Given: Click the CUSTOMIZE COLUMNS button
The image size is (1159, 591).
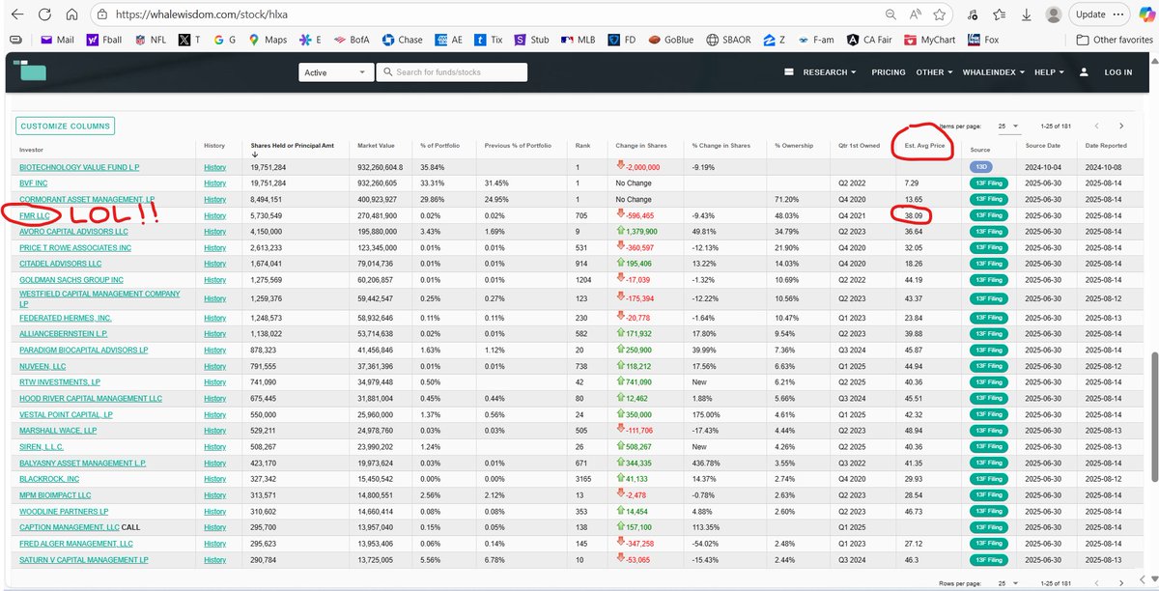Looking at the screenshot, I should (65, 126).
